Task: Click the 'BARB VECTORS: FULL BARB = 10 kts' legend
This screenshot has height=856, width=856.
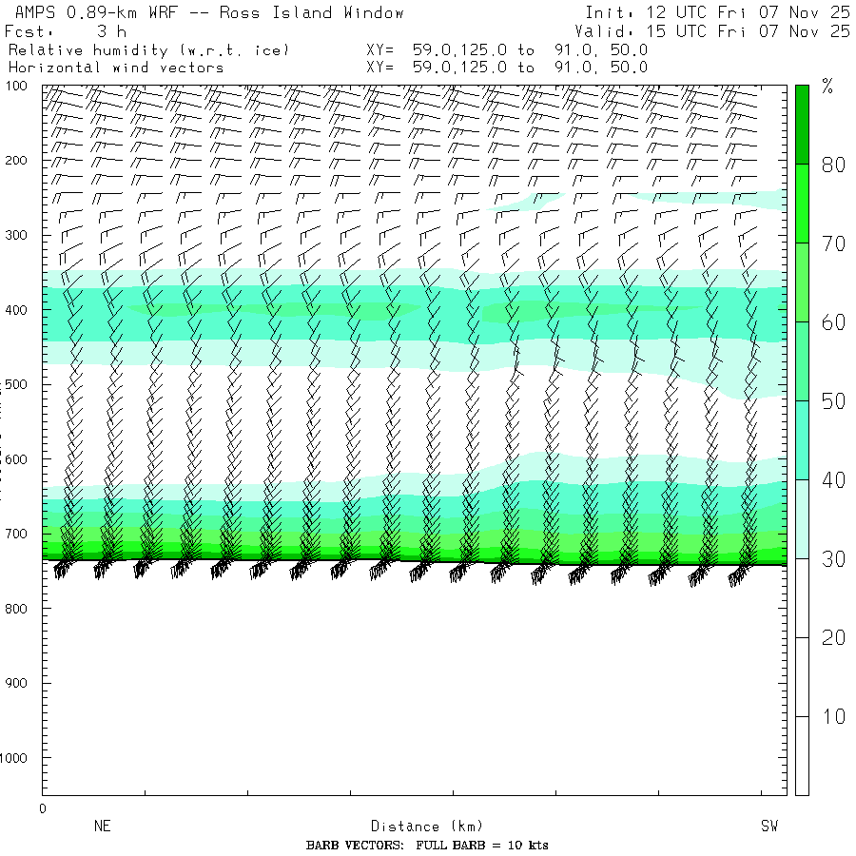Action: (427, 846)
